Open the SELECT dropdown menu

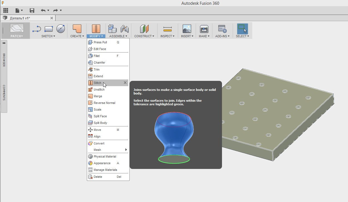242,36
